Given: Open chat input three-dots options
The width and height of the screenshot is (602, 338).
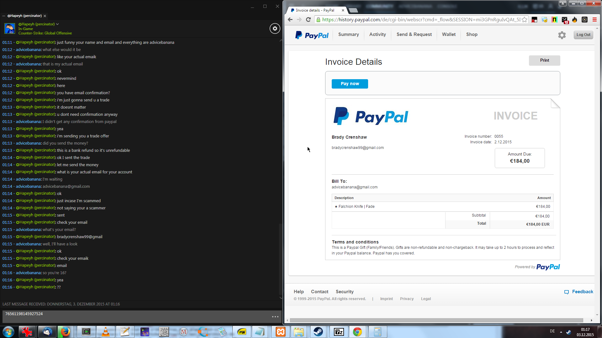Looking at the screenshot, I should pos(275,317).
